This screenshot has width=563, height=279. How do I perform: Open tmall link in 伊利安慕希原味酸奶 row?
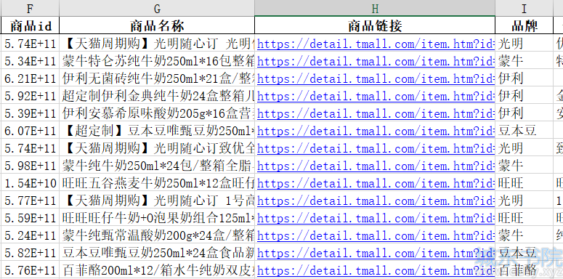point(376,113)
